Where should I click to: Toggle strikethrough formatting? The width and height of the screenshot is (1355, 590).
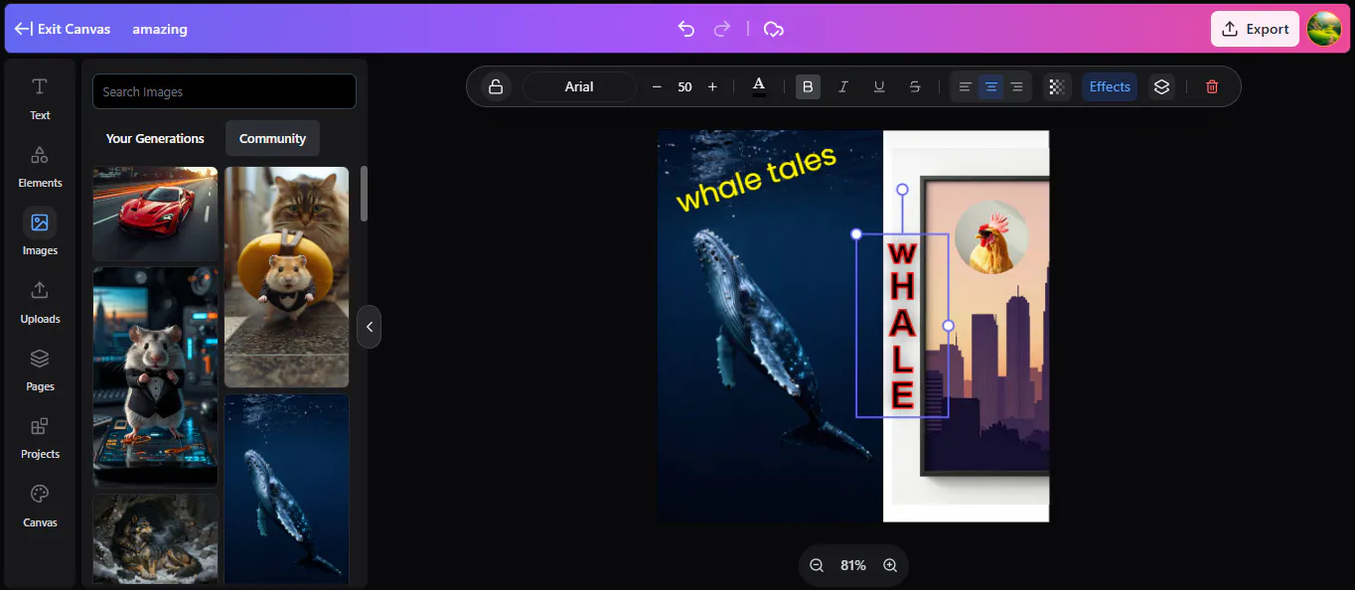tap(915, 86)
